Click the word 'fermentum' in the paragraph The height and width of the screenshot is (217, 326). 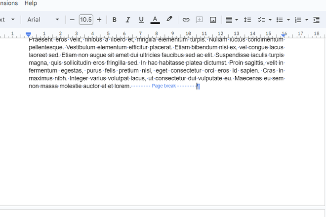[x=43, y=70]
